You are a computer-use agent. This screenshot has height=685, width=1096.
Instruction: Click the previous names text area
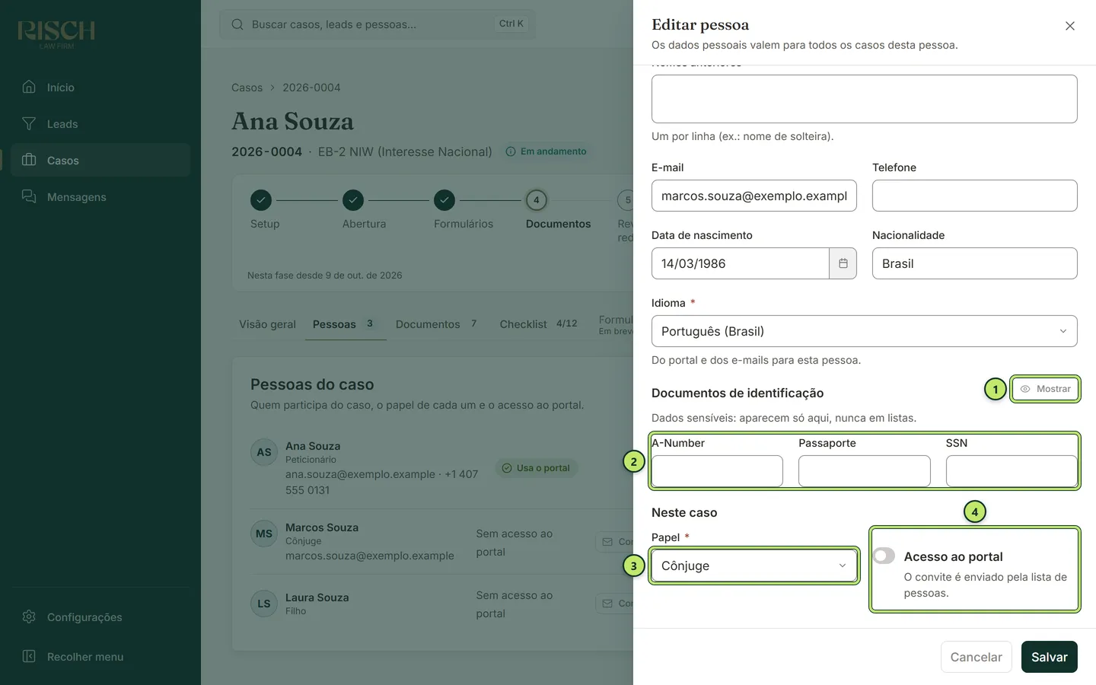[x=865, y=99]
